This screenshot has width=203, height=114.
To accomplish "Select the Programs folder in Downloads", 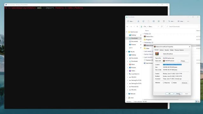I will pos(149,40).
